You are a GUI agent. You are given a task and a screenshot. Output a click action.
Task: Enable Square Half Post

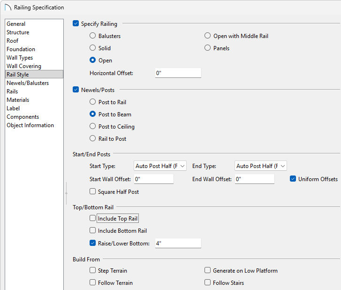coord(93,191)
